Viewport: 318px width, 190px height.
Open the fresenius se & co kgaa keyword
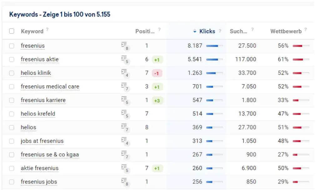(x=50, y=155)
